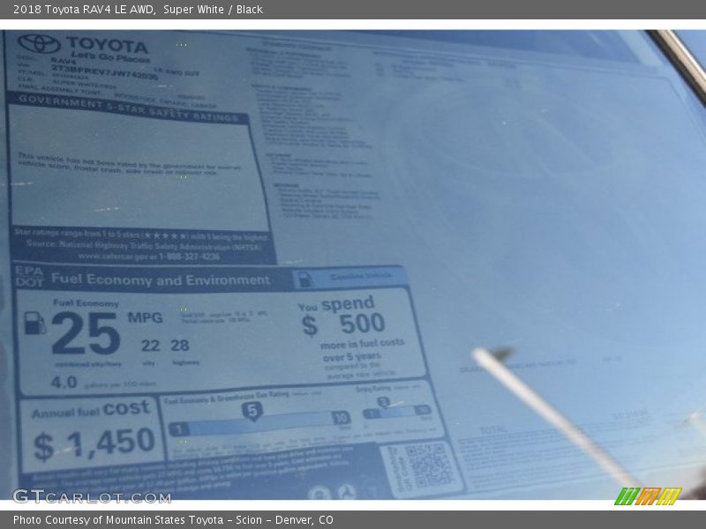
Task: Click 'Fuel Economy and Environment' heading
Action: coord(161,279)
